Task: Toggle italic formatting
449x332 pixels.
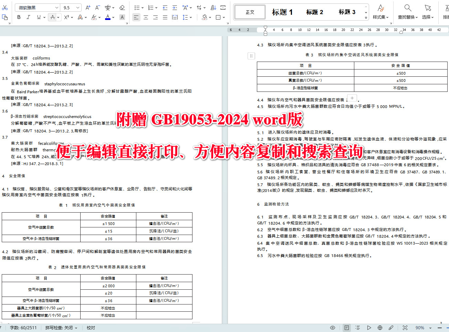Action: [28, 16]
